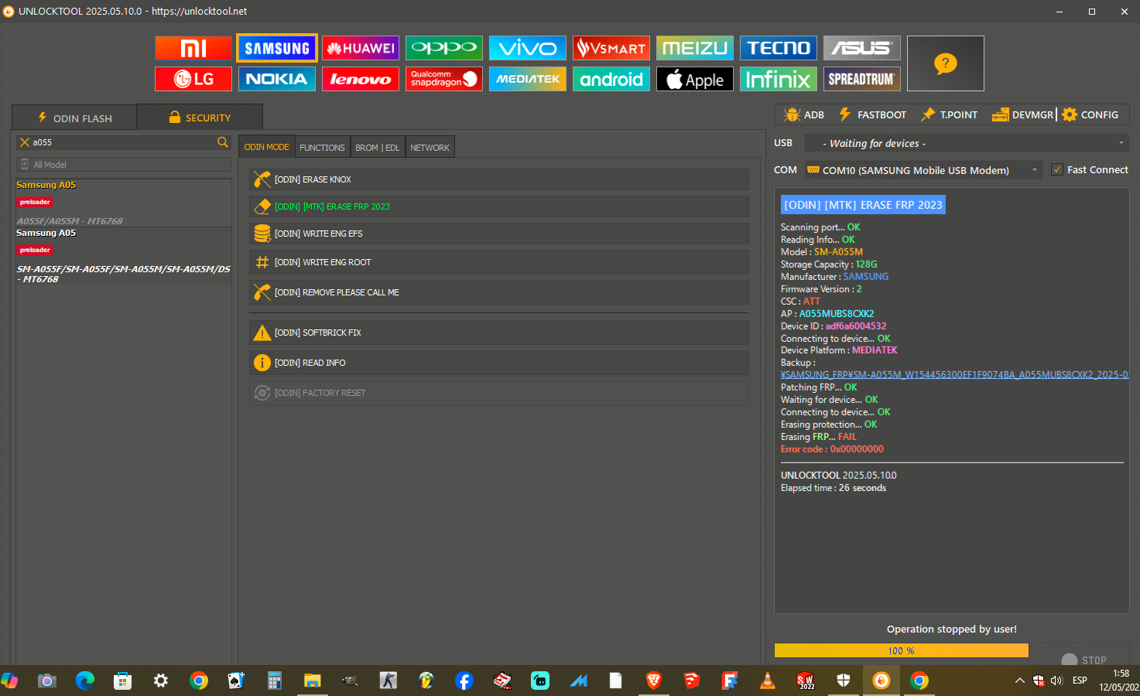Open the OPPO brand section
The height and width of the screenshot is (696, 1140).
coord(444,48)
